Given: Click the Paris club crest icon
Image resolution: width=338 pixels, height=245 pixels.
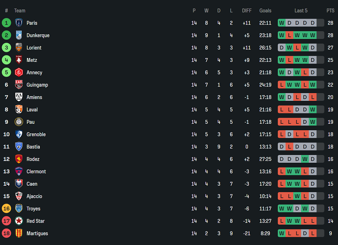Looking at the screenshot, I should pos(19,23).
